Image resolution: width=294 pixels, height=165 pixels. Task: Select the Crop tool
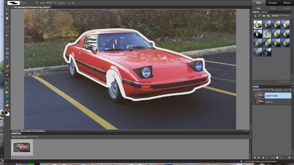coord(7,49)
